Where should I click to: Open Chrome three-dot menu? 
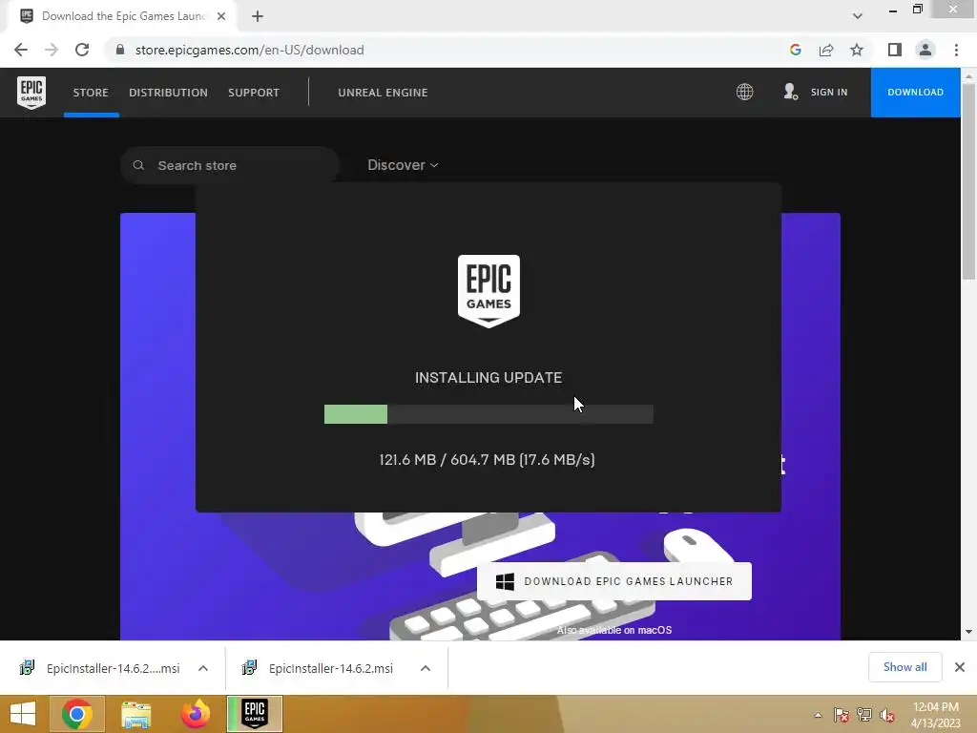click(x=956, y=50)
